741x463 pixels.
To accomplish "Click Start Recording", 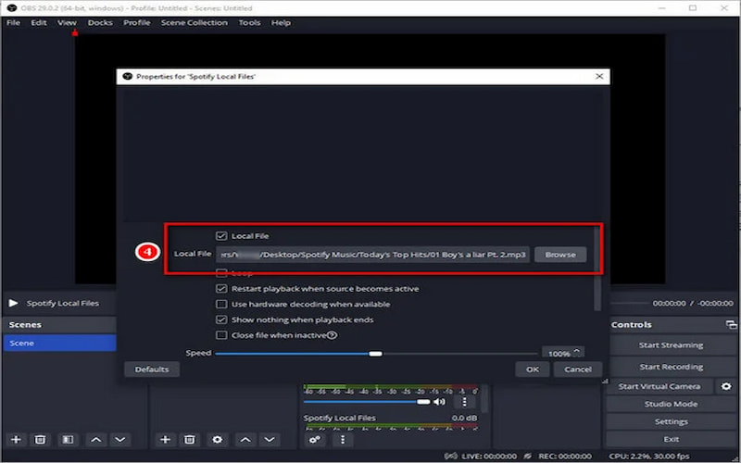I will click(x=671, y=367).
